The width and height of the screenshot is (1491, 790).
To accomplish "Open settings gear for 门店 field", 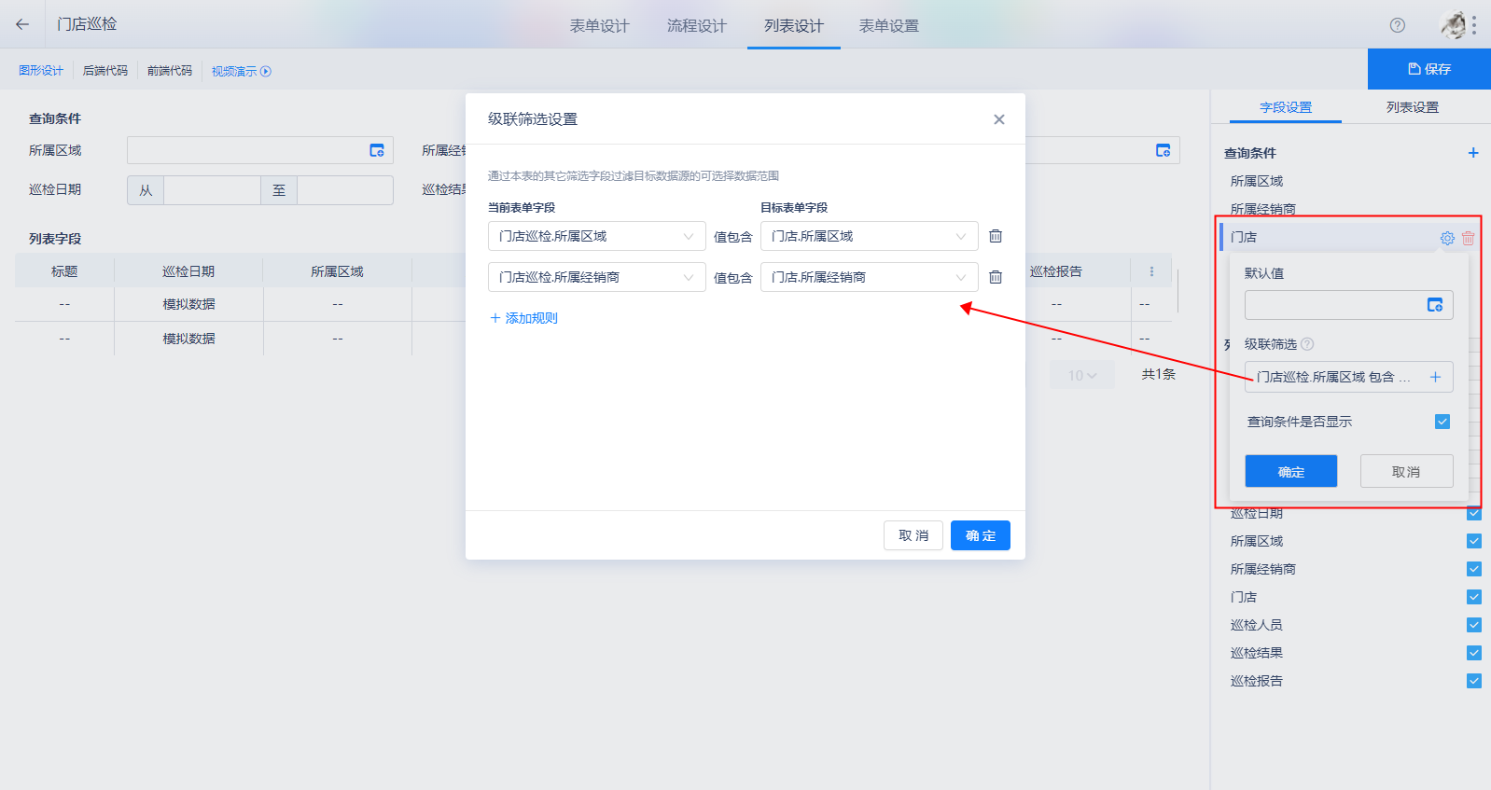I will click(x=1447, y=238).
